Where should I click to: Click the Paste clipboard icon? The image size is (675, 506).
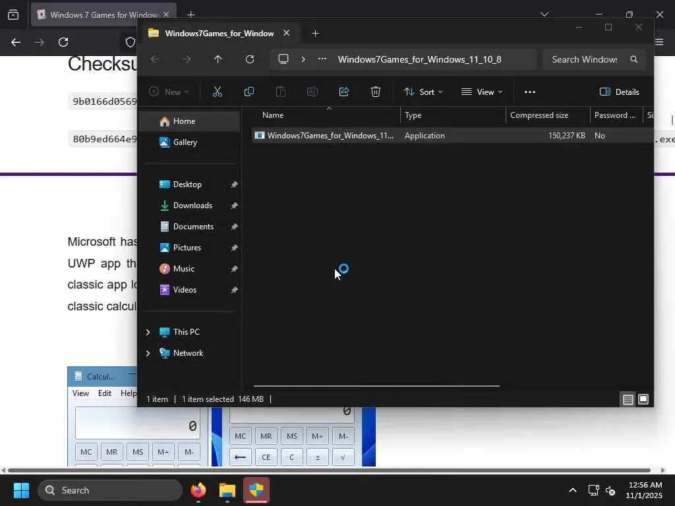[x=281, y=92]
